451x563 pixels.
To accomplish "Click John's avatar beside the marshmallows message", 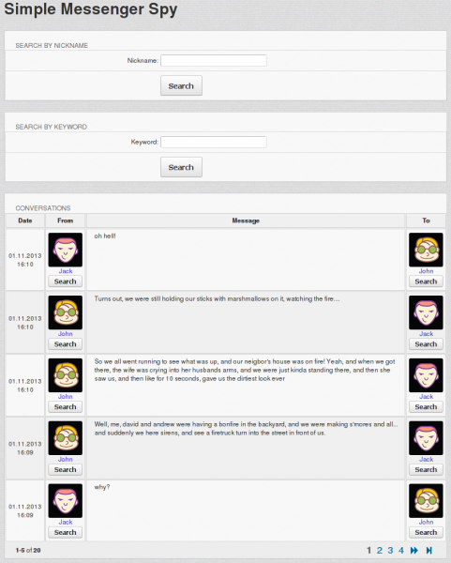I will pos(66,312).
